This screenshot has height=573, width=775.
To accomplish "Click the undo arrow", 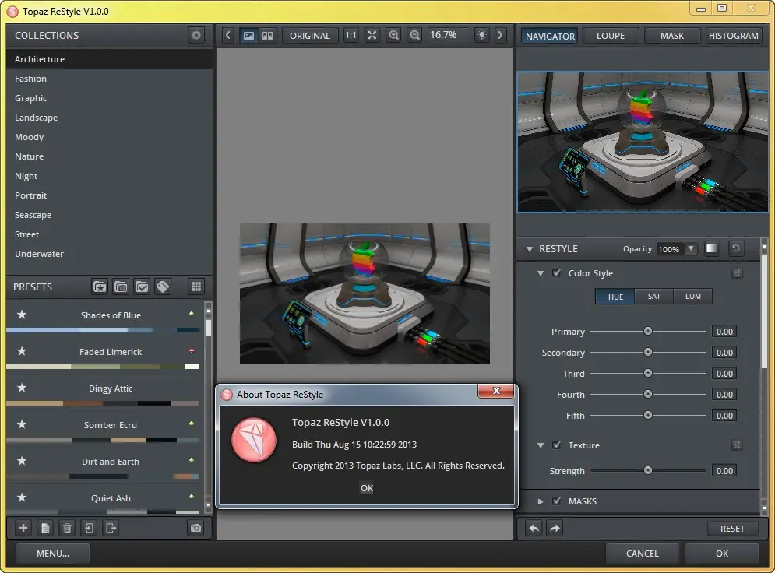I will (534, 528).
